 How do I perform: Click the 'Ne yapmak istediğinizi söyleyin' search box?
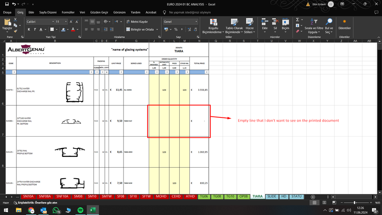190,12
